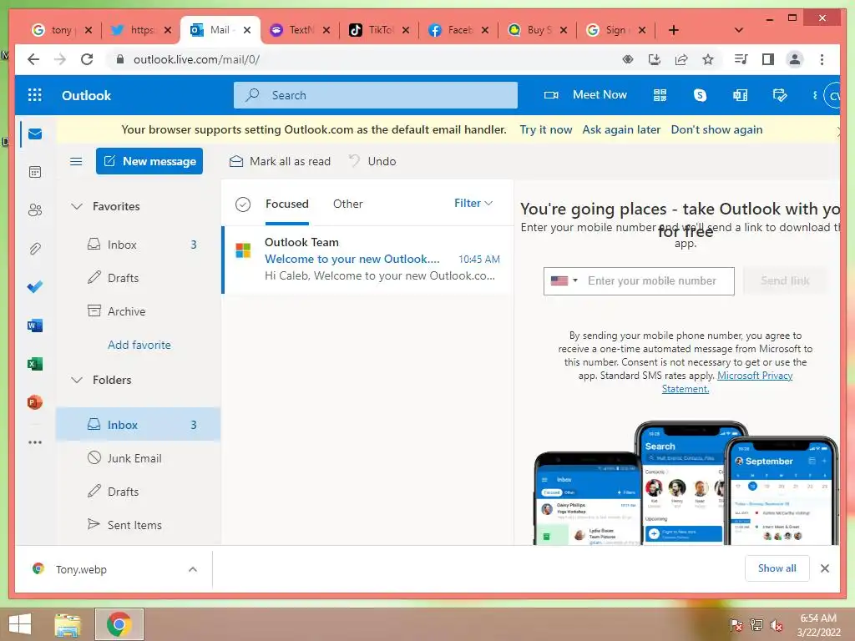855x641 pixels.
Task: Toggle the Chrome side panel
Action: point(768,59)
